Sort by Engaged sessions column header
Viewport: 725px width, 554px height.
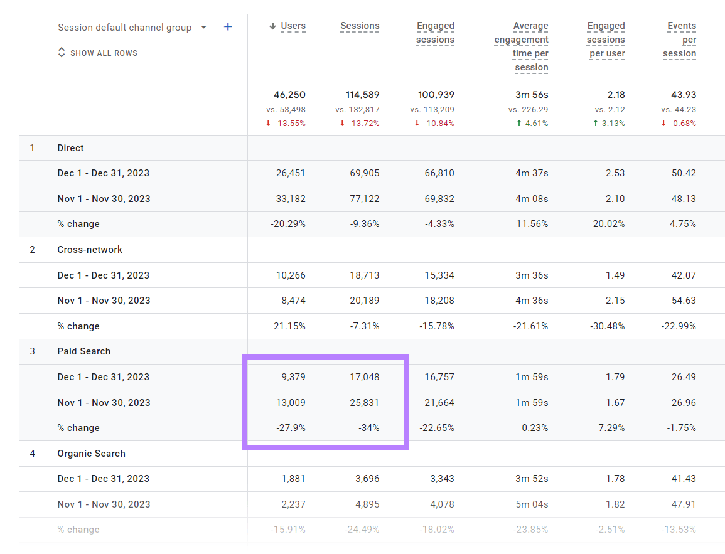435,33
